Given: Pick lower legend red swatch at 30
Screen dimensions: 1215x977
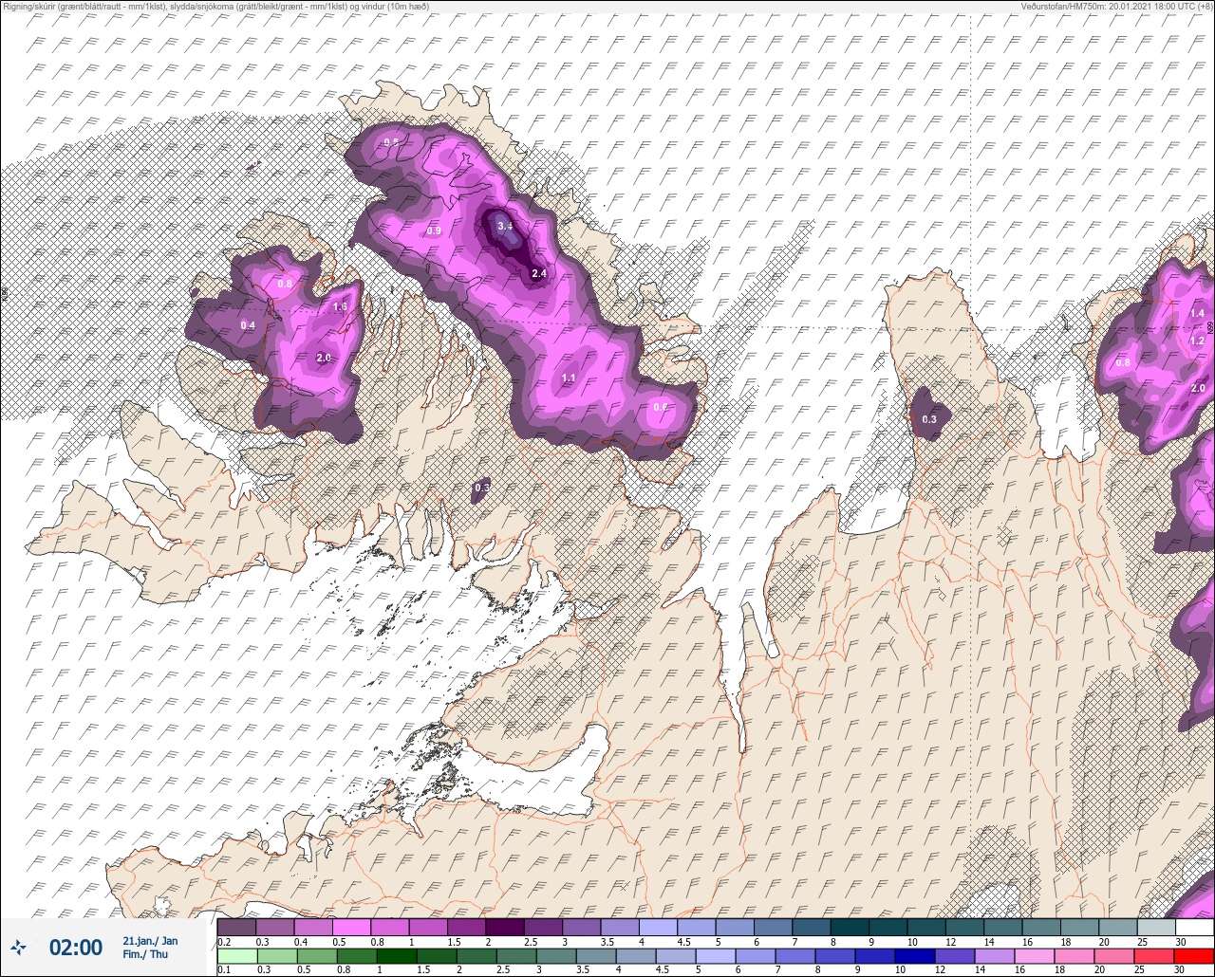Looking at the screenshot, I should click(1195, 956).
